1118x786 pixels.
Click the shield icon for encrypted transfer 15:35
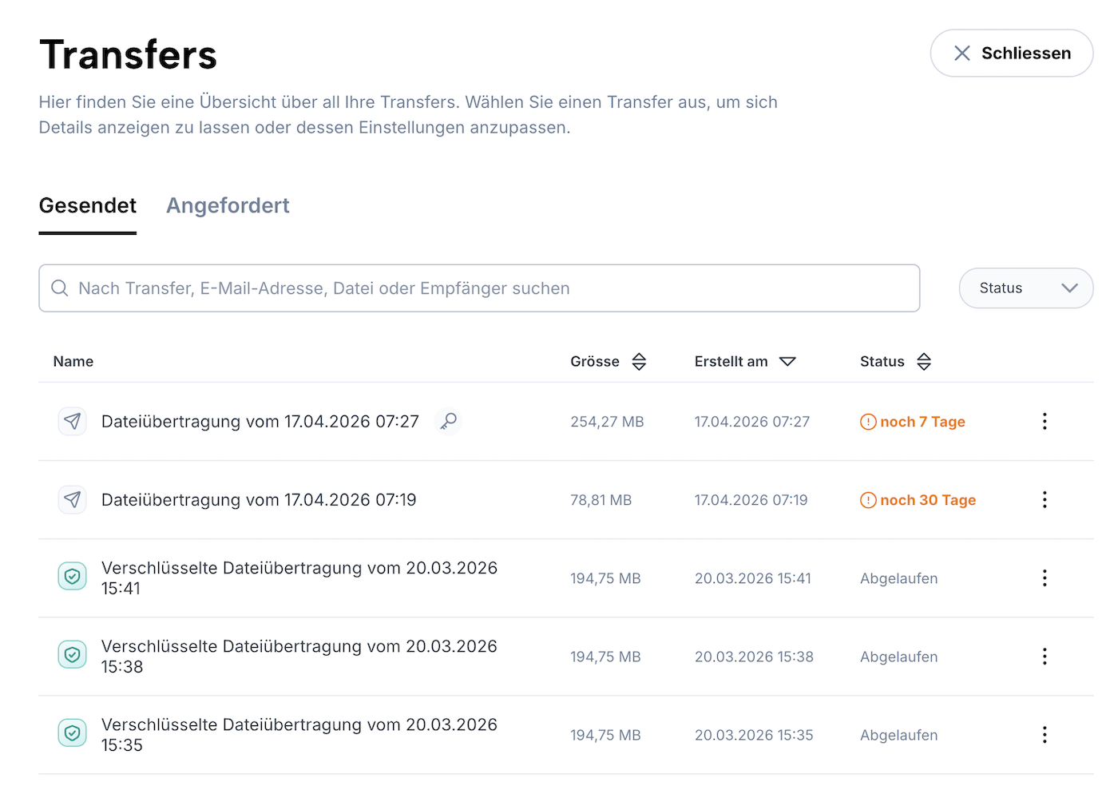pos(73,733)
